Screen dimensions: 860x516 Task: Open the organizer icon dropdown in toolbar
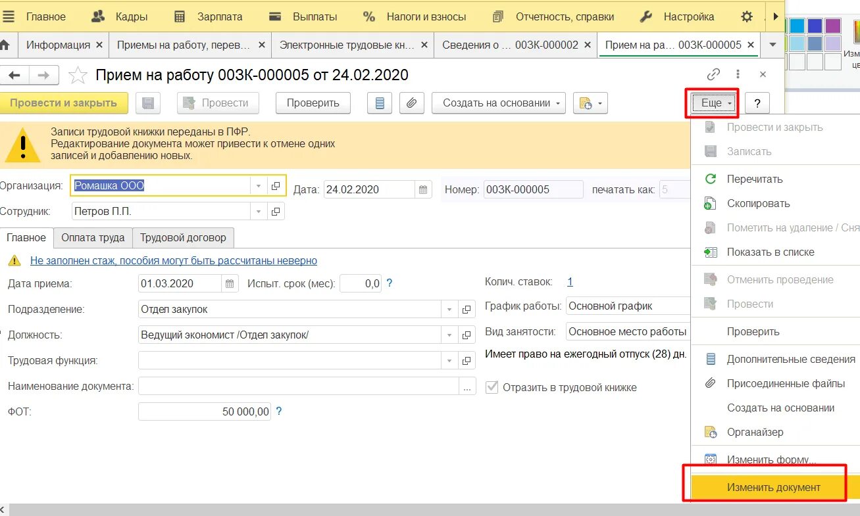pyautogui.click(x=590, y=103)
